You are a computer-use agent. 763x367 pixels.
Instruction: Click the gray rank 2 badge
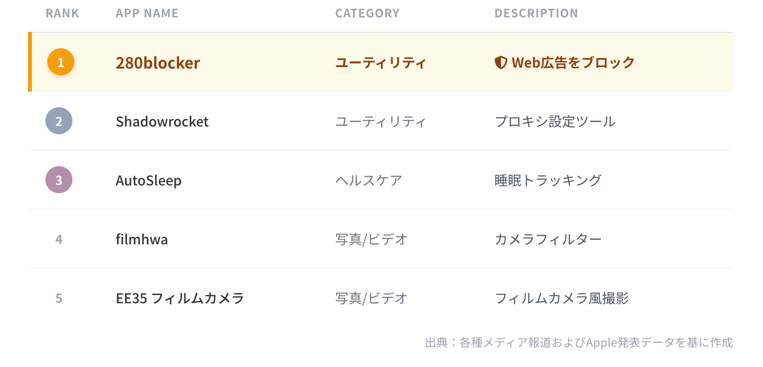click(59, 121)
